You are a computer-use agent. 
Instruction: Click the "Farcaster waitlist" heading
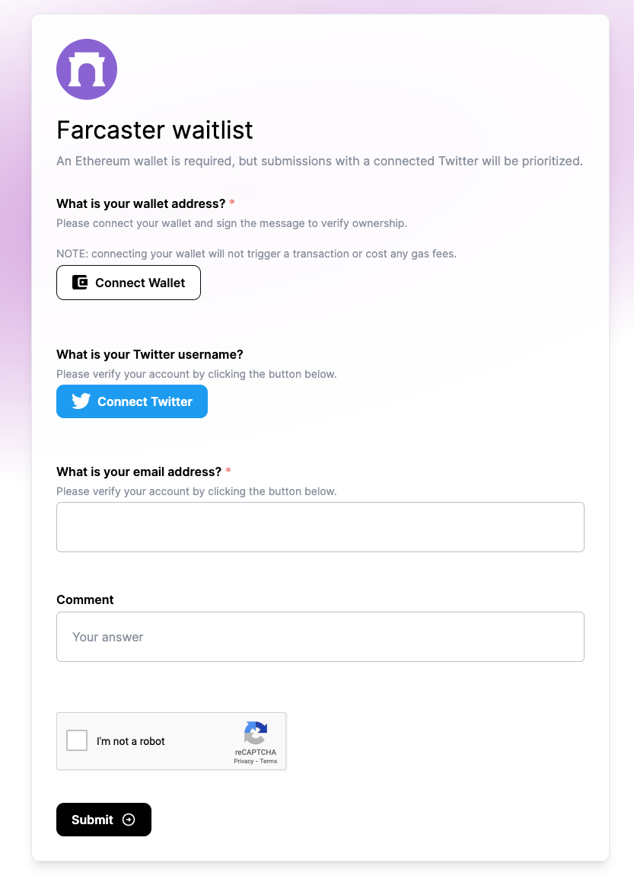tap(155, 130)
